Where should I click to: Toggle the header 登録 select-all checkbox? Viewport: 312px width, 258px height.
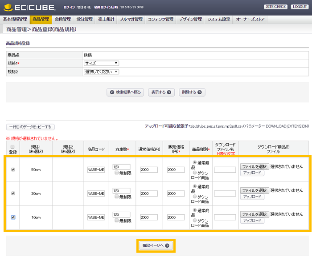(x=13, y=147)
